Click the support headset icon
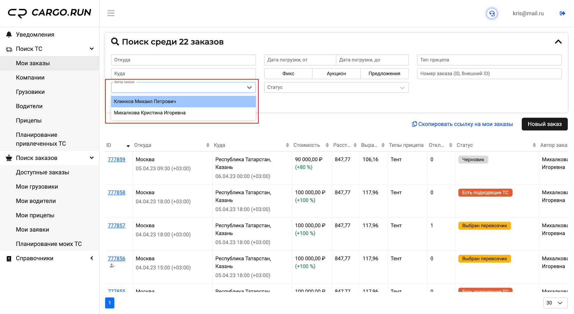This screenshot has height=314, width=574. click(x=492, y=13)
